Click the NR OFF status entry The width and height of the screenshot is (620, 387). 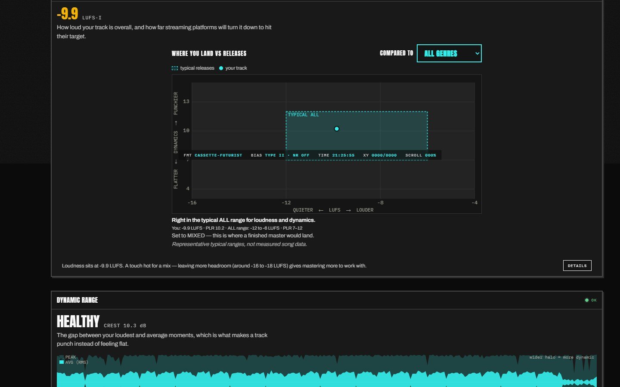pos(301,155)
